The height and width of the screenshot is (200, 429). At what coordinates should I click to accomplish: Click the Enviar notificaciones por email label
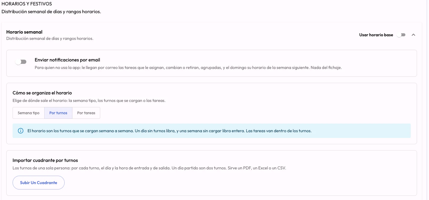coord(67,60)
